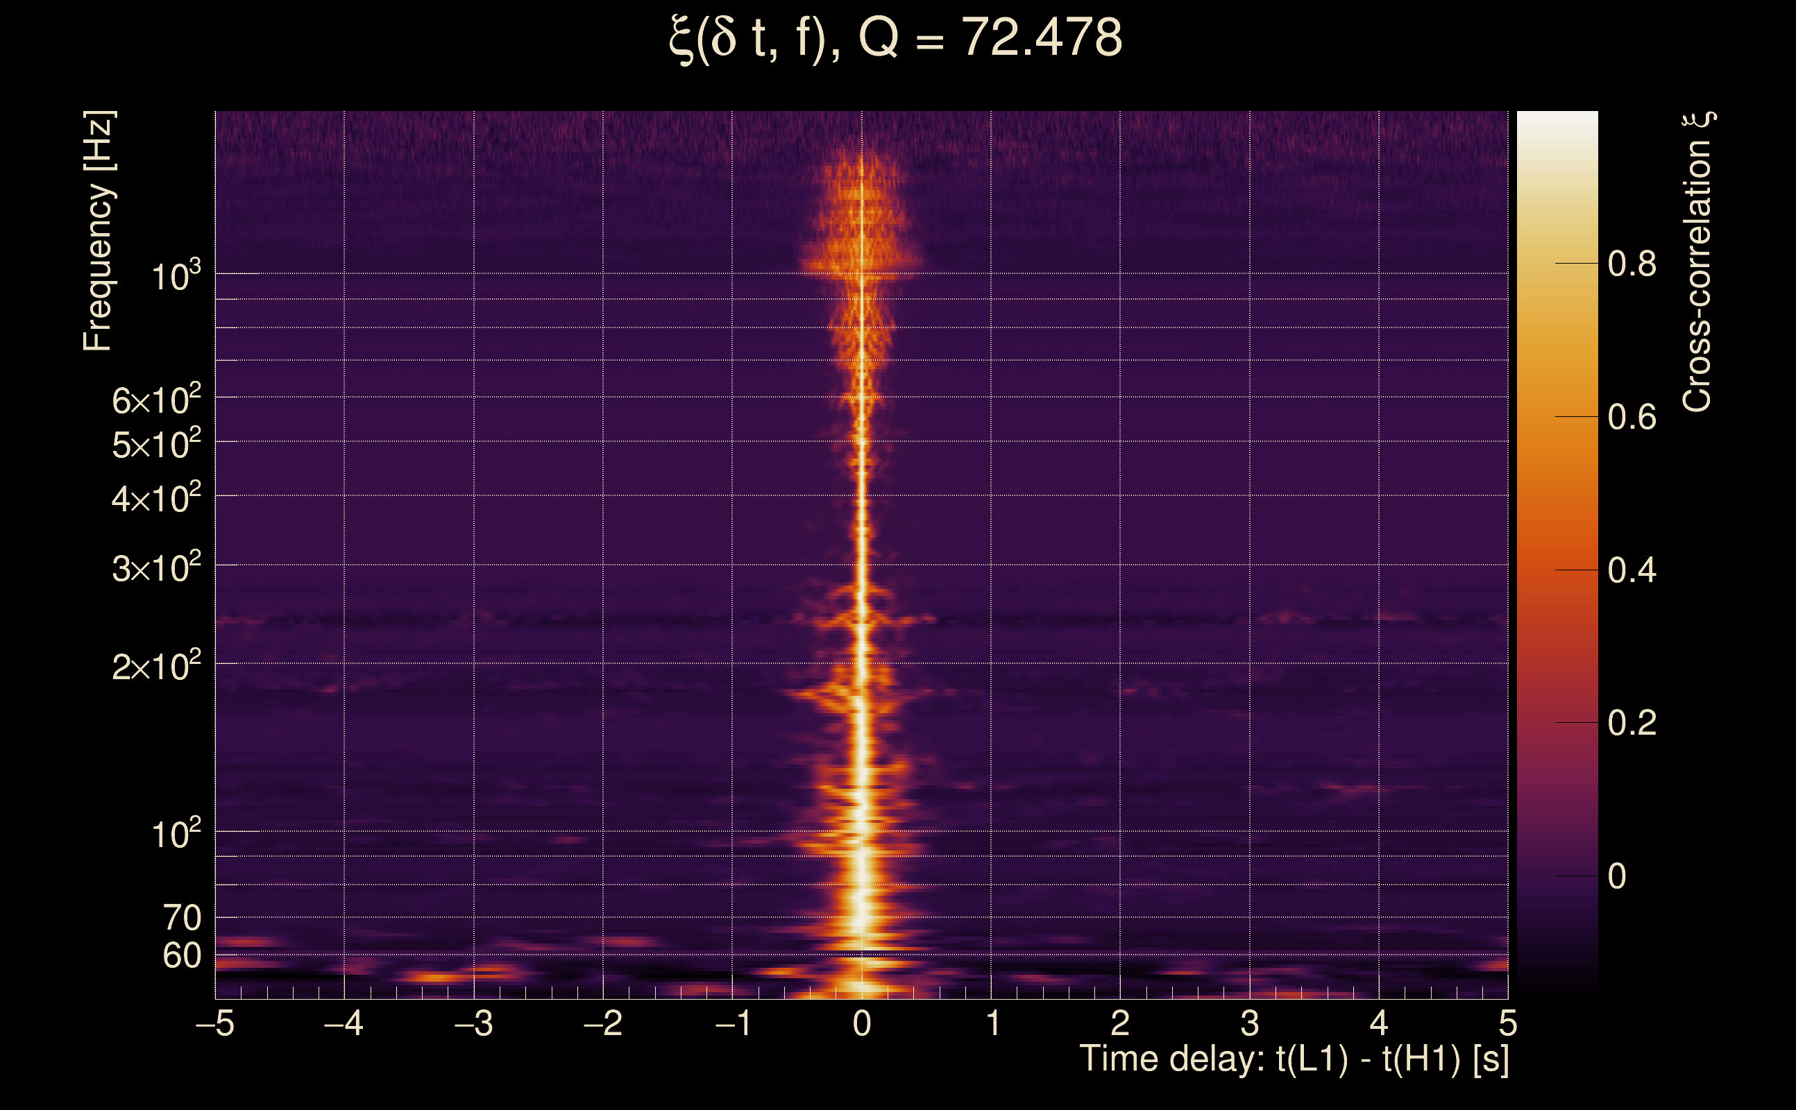Screen dimensions: 1796x1110
Task: Click the 5 time delay tick label
Action: click(1507, 1024)
